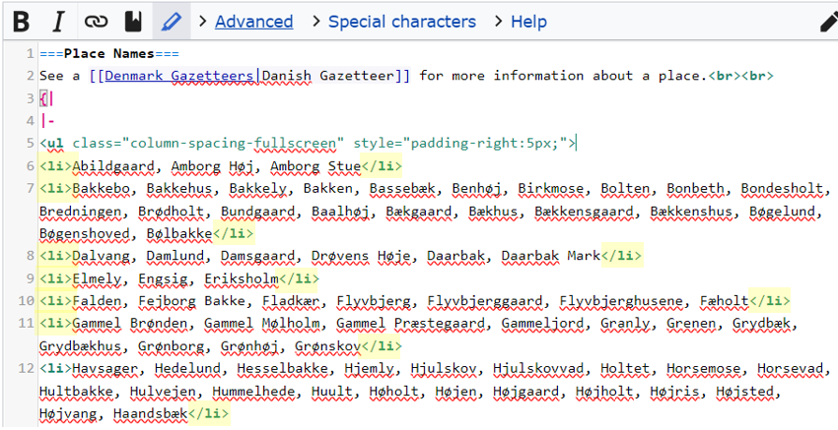Click on 'column-spacing-fullscreen' class value
Image resolution: width=838 pixels, height=430 pixels.
[x=233, y=144]
